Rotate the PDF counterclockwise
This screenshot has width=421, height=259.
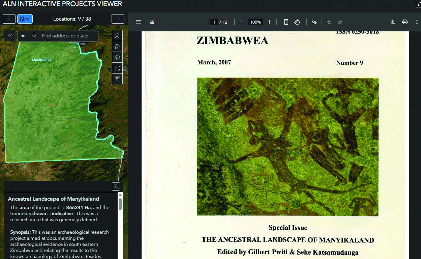(297, 22)
